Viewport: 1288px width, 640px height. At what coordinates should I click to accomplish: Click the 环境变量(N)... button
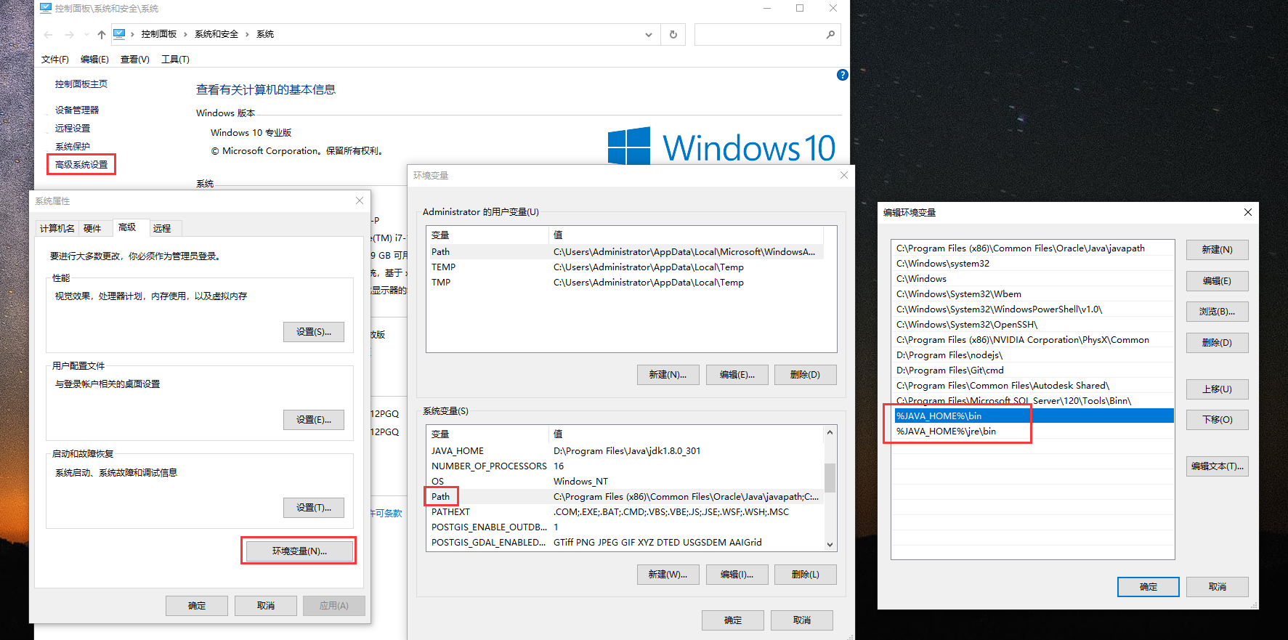point(299,551)
